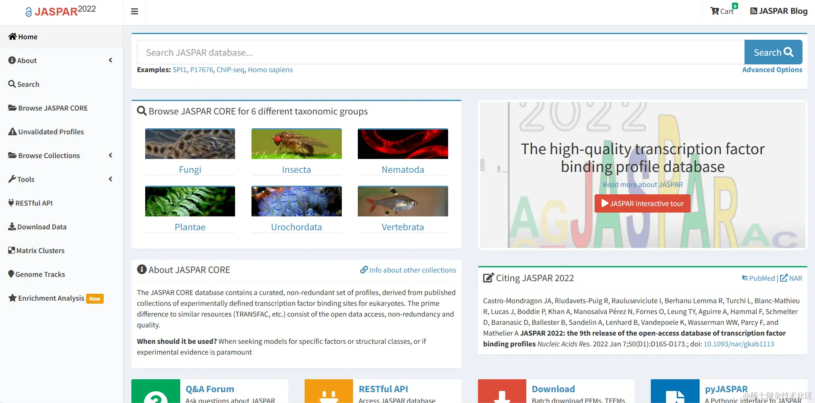
Task: Expand the Tools chevron arrow
Action: [111, 179]
